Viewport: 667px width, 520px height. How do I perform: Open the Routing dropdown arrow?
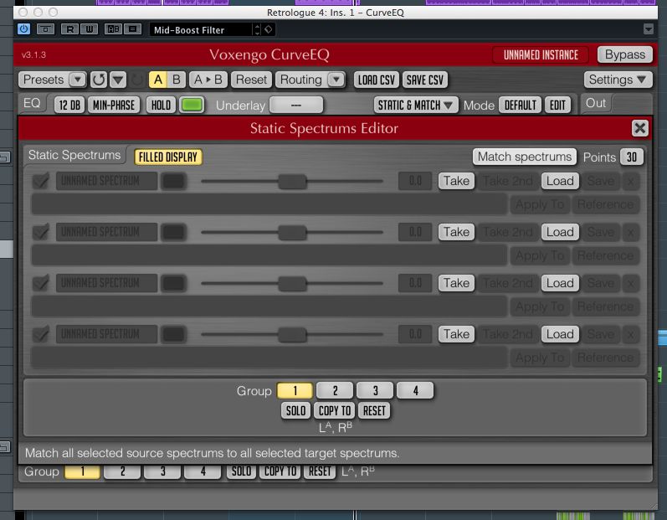pos(336,80)
